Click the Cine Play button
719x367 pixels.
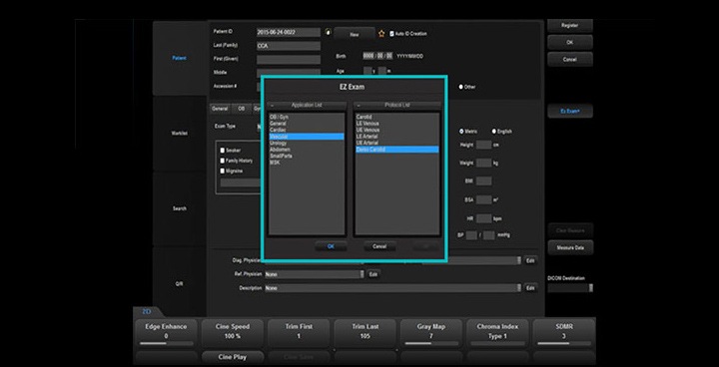pos(233,357)
